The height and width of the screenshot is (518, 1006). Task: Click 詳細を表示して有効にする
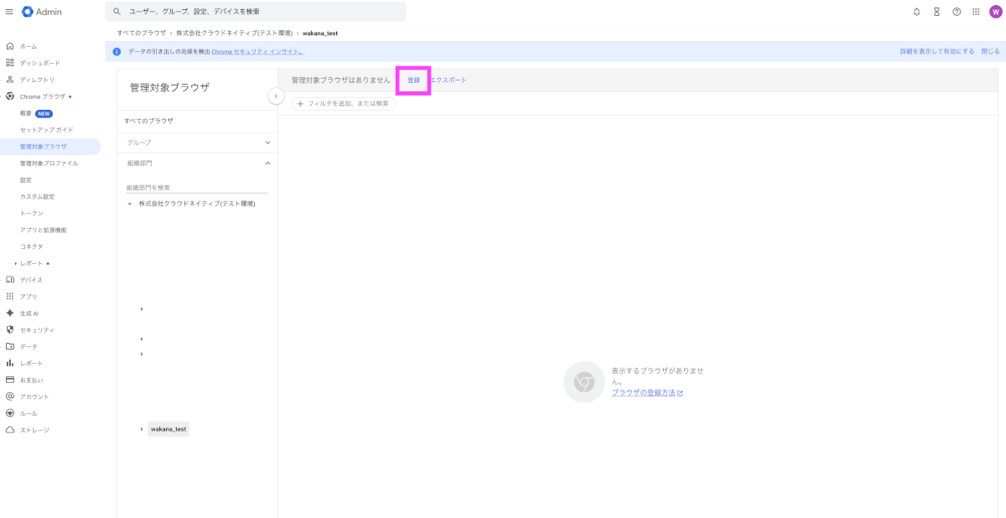point(937,52)
